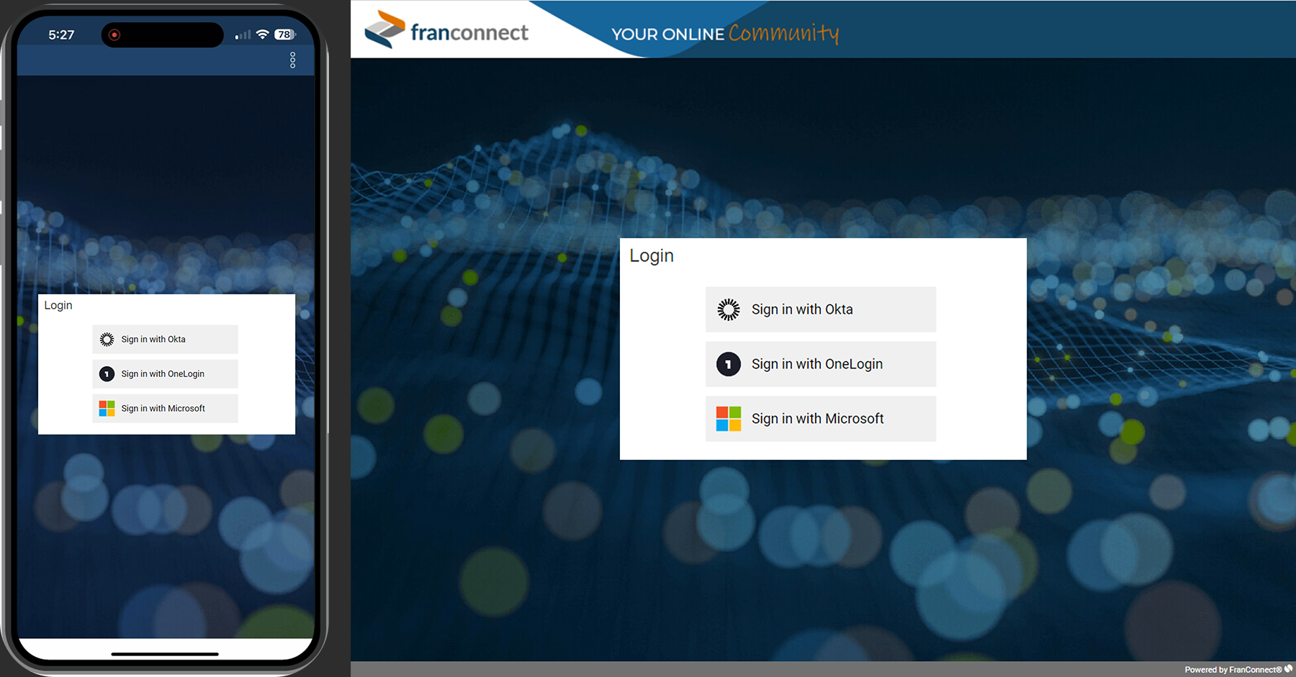Image resolution: width=1296 pixels, height=677 pixels.
Task: Click the franconnect logo in header
Action: click(446, 30)
